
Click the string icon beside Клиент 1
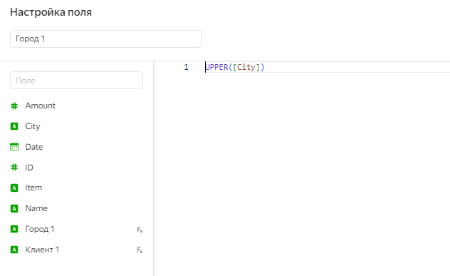pos(14,250)
